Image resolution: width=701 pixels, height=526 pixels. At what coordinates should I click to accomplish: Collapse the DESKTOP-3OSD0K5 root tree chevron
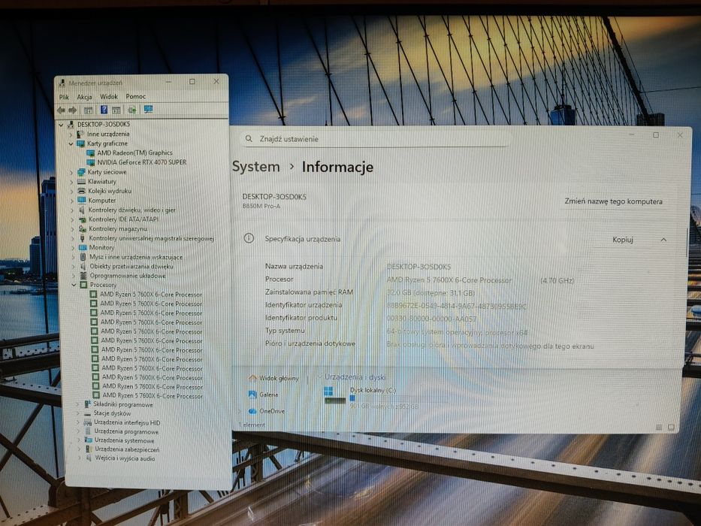61,124
